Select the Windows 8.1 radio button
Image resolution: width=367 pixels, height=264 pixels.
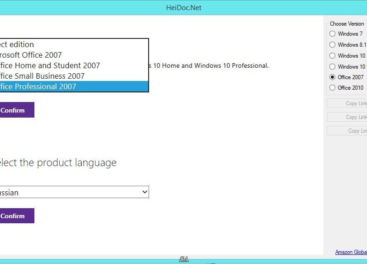(x=332, y=44)
